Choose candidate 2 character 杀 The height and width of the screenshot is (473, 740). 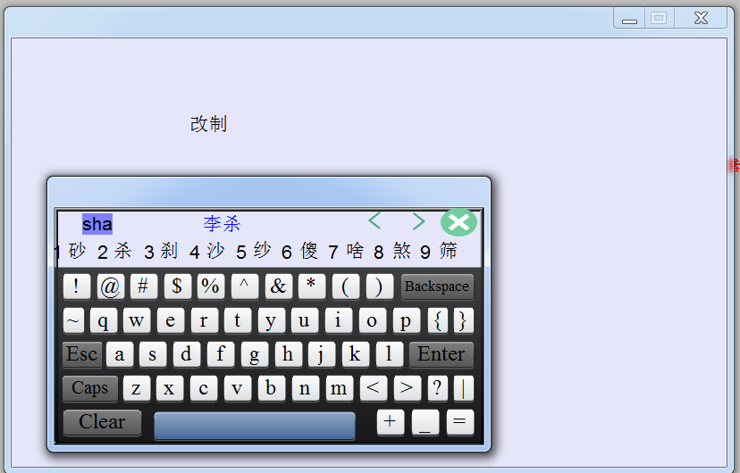[123, 251]
